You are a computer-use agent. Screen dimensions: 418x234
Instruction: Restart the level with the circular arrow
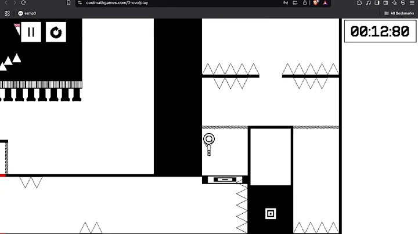(x=56, y=32)
